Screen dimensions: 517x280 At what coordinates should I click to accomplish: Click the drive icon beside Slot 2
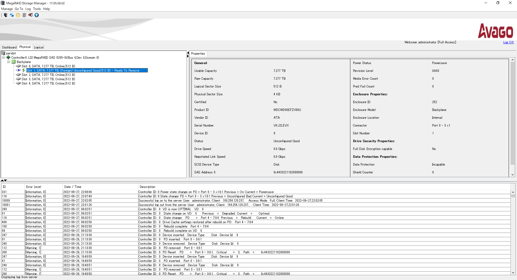pos(19,75)
